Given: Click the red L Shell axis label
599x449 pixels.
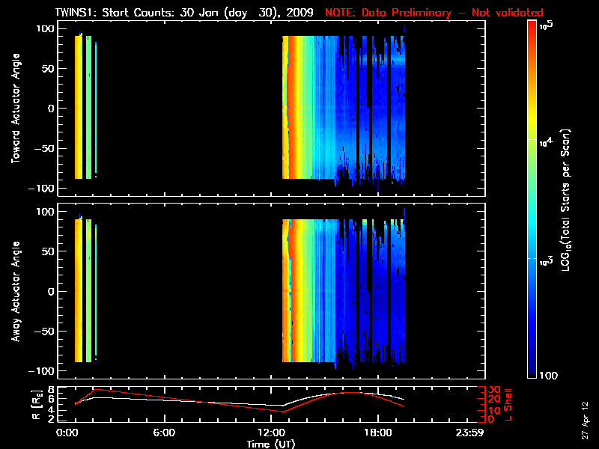Looking at the screenshot, I should [509, 404].
